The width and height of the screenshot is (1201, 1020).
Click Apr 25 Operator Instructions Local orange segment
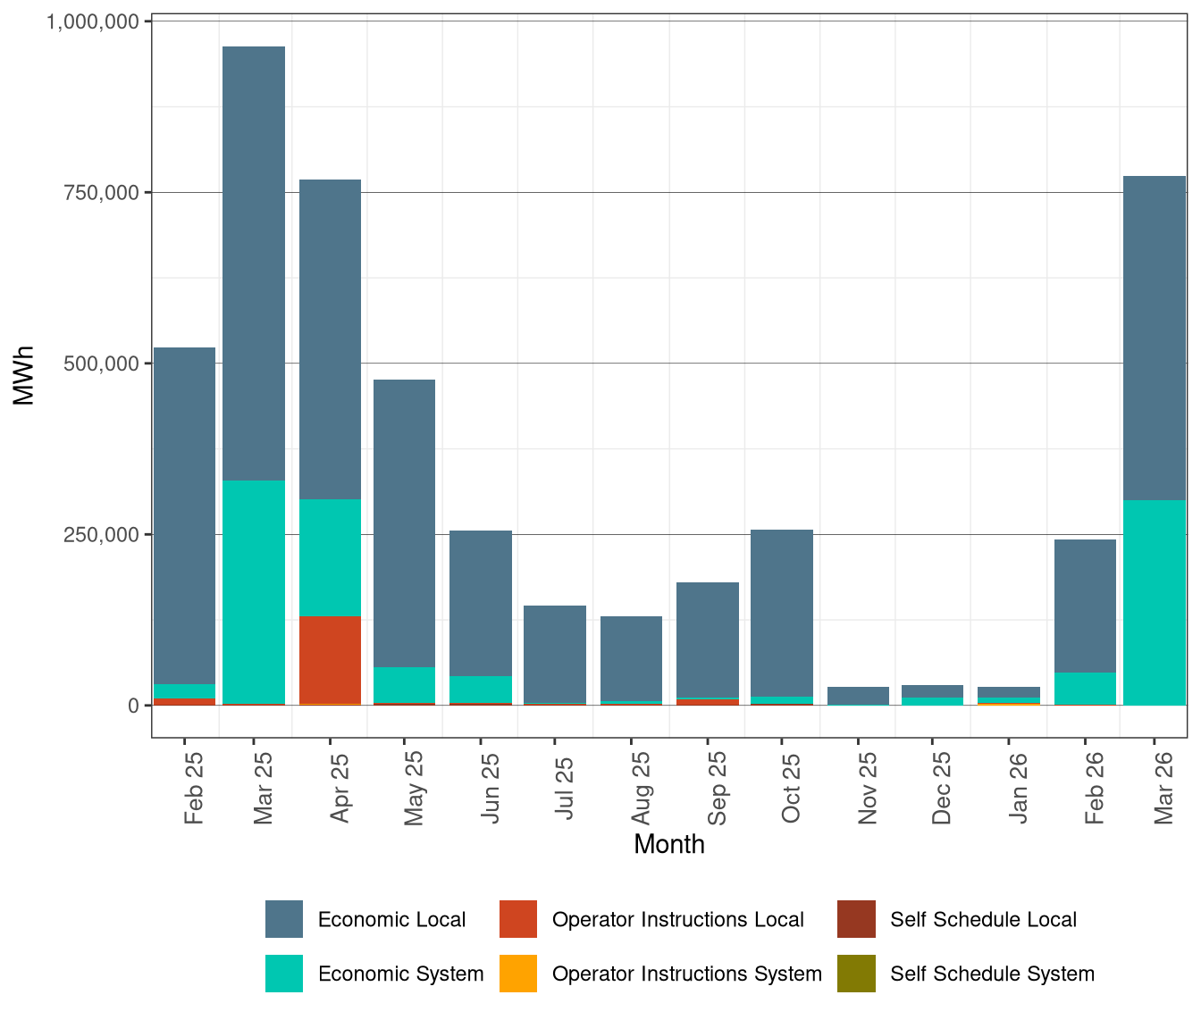[x=330, y=660]
